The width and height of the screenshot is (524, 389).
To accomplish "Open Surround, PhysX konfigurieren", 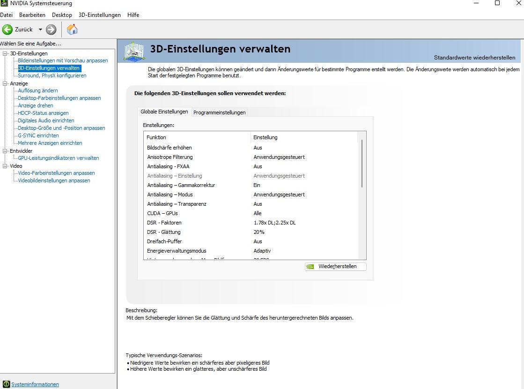I will tap(52, 75).
